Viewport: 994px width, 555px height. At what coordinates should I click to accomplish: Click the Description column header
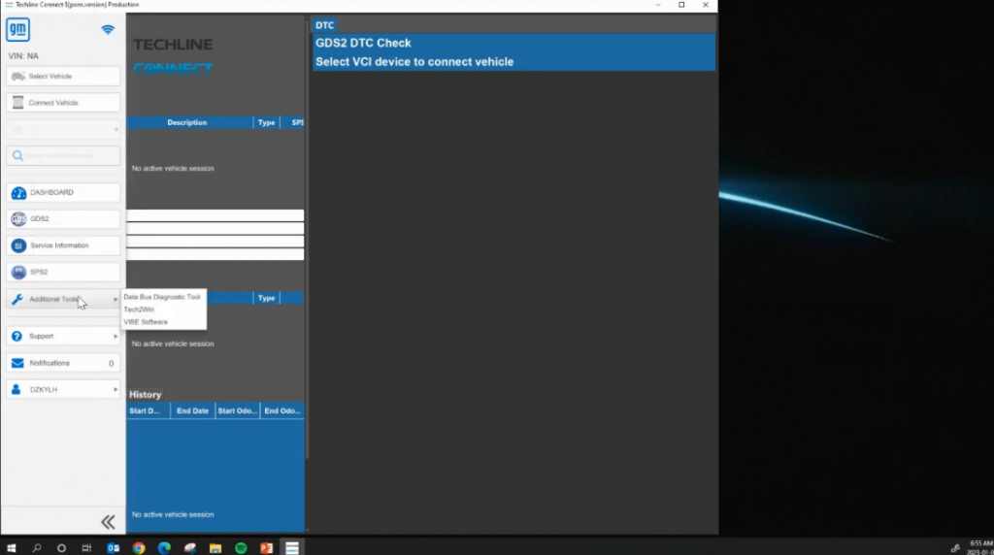click(187, 122)
